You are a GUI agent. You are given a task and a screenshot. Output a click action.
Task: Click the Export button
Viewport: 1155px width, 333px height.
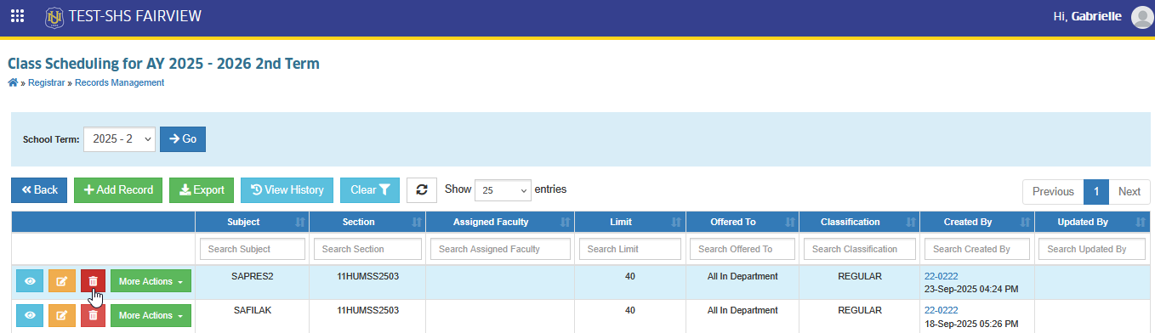point(202,190)
